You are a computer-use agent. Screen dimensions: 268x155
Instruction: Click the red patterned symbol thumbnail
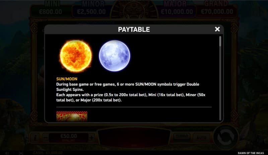pos(72,117)
